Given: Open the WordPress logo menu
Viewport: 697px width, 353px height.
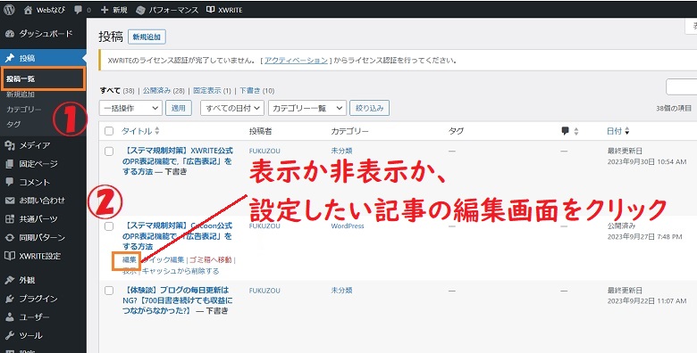Looking at the screenshot, I should 9,10.
